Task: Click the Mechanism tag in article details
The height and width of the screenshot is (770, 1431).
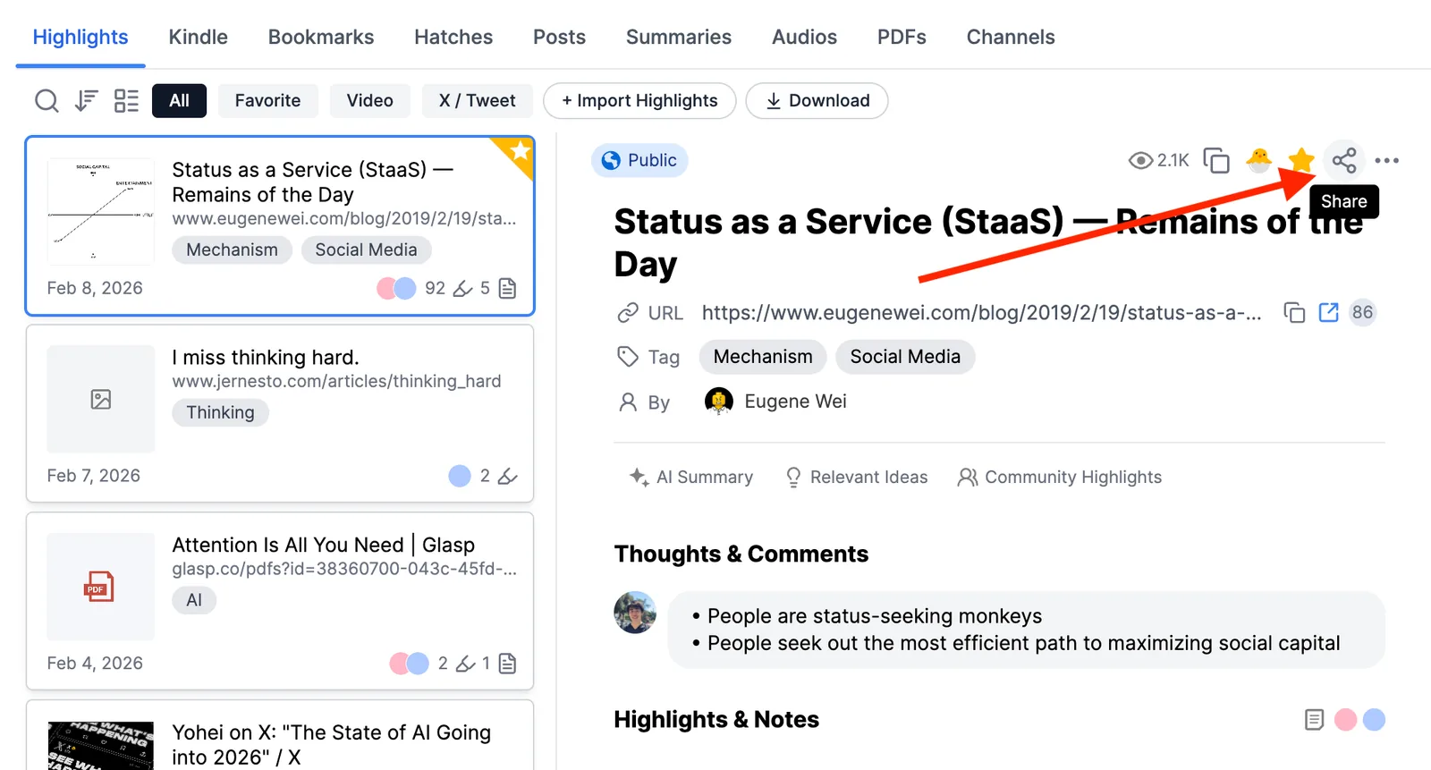Action: coord(763,357)
